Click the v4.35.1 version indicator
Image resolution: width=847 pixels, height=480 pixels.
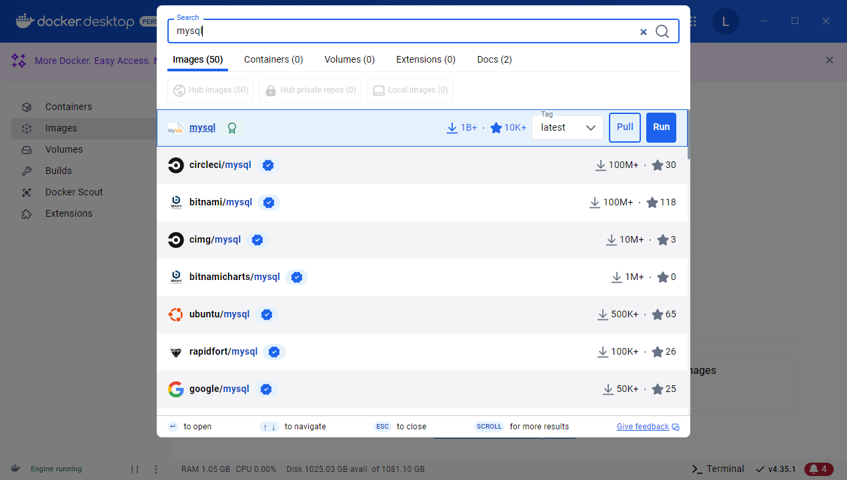coord(776,469)
